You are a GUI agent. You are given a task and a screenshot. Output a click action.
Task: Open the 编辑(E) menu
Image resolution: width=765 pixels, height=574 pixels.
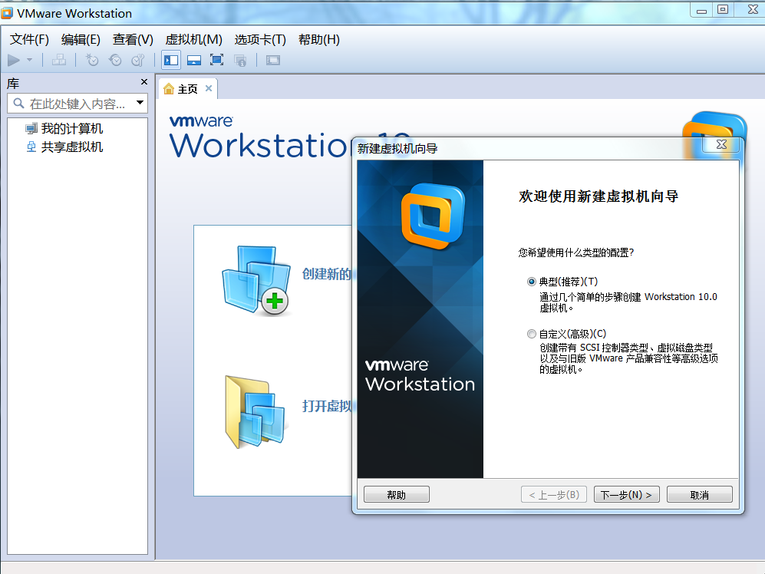coord(81,40)
